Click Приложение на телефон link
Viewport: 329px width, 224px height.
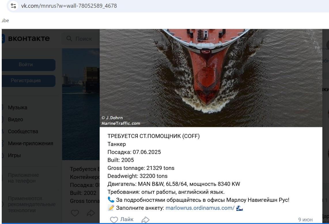tap(23, 178)
